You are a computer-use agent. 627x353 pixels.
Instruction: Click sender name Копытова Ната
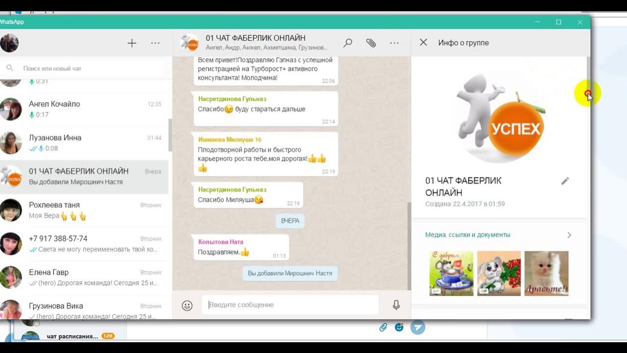click(x=220, y=242)
